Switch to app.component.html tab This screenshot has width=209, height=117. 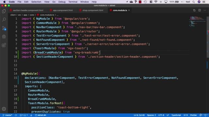[61, 10]
